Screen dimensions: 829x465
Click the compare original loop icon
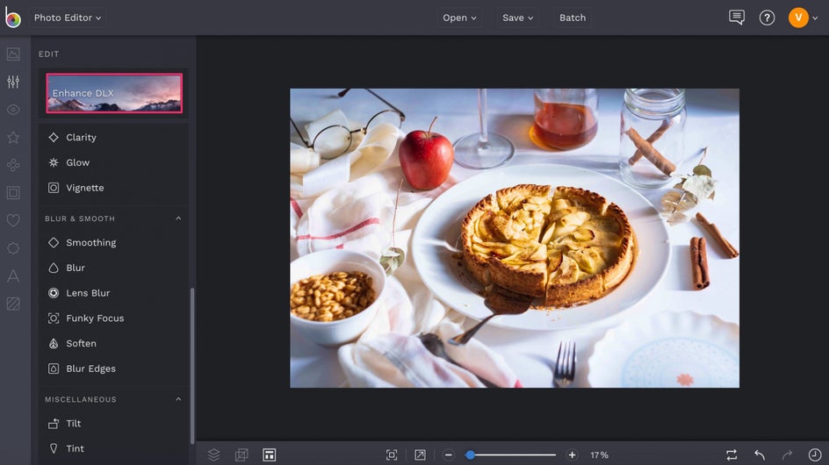coord(732,455)
